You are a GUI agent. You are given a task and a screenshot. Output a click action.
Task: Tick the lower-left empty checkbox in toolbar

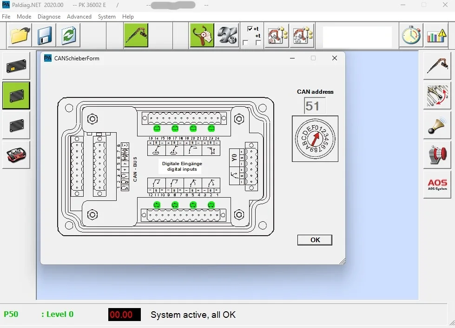[245, 43]
